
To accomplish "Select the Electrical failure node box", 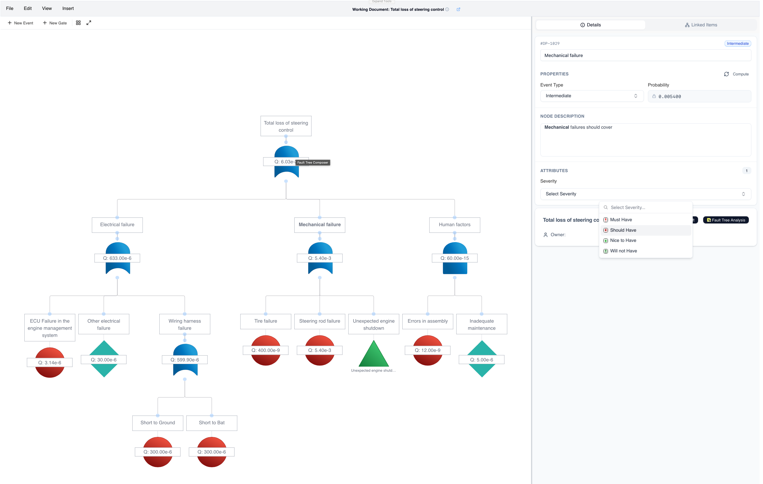I will click(117, 225).
